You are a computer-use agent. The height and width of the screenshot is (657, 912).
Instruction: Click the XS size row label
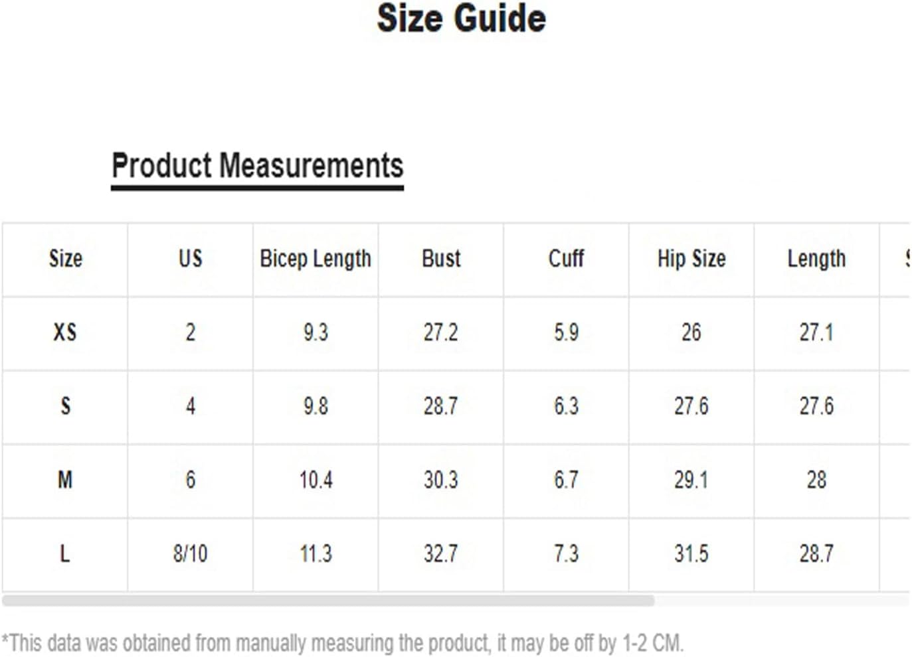65,332
